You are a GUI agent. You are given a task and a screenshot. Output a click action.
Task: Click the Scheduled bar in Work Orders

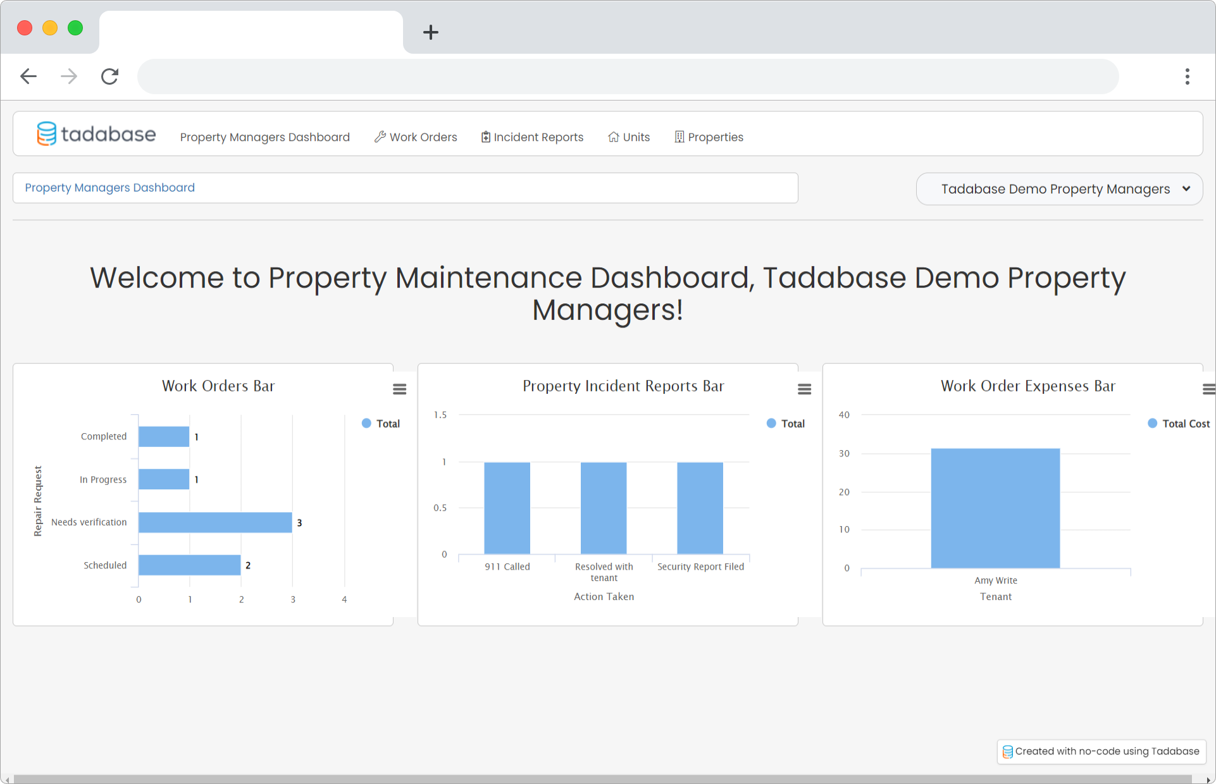[190, 565]
